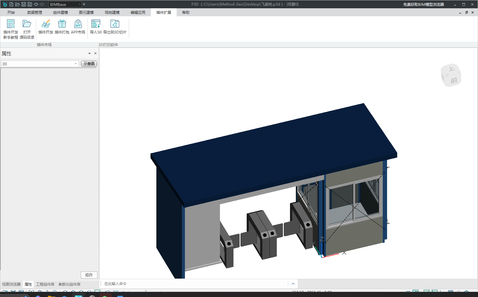Open the BIMBase workspace dropdown
The width and height of the screenshot is (478, 297).
(x=80, y=4)
